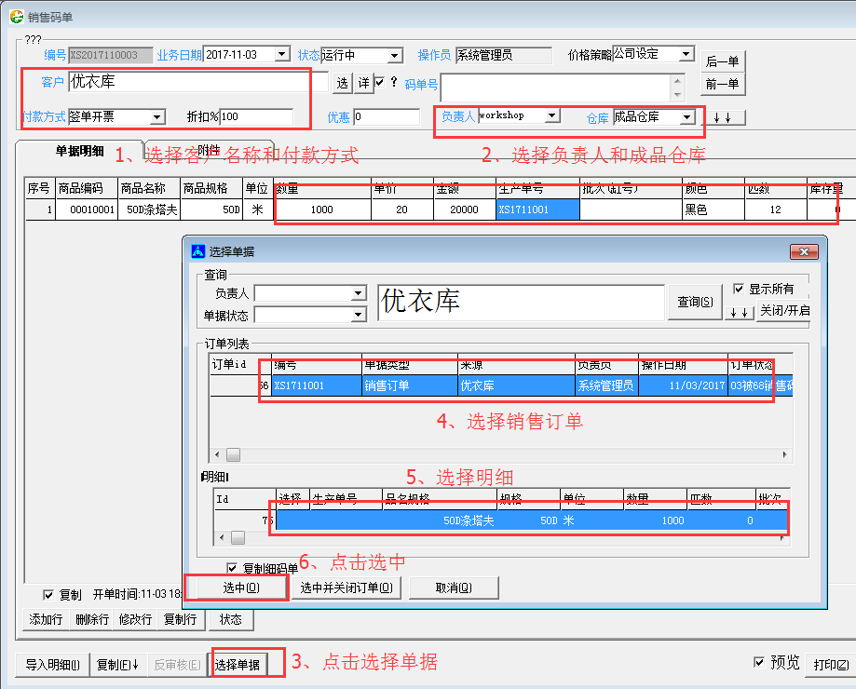Select the 50D涤塔夫 detail row in 明细
The width and height of the screenshot is (856, 689).
click(x=501, y=520)
